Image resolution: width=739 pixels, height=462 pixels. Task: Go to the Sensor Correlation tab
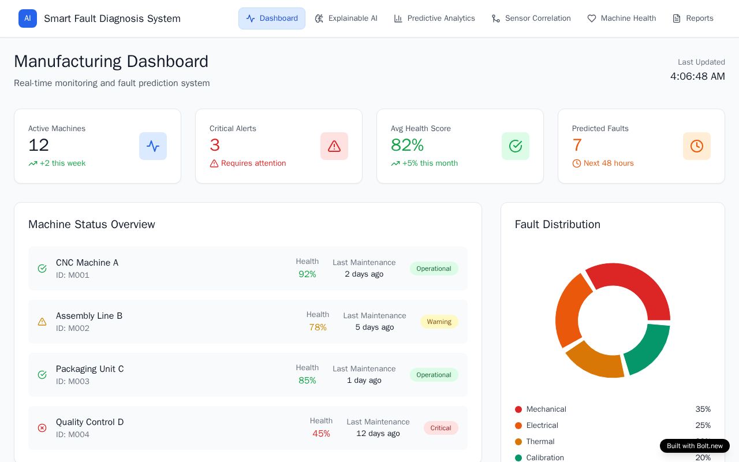[531, 18]
